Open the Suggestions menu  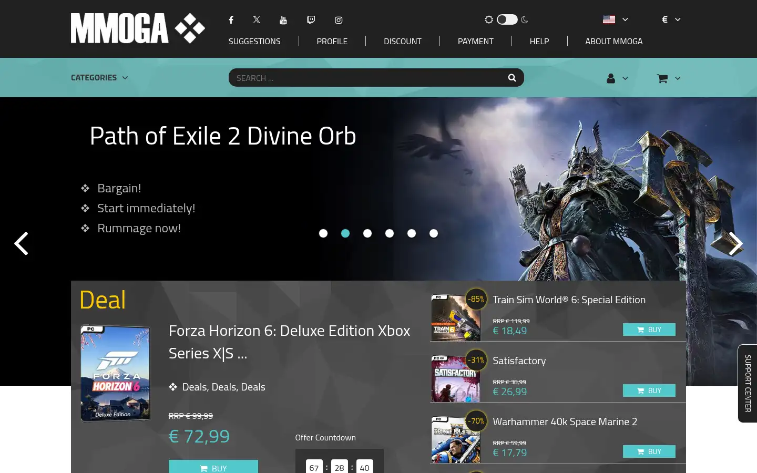pyautogui.click(x=254, y=41)
